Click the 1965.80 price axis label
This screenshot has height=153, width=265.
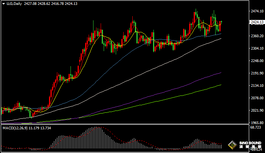(x=257, y=123)
